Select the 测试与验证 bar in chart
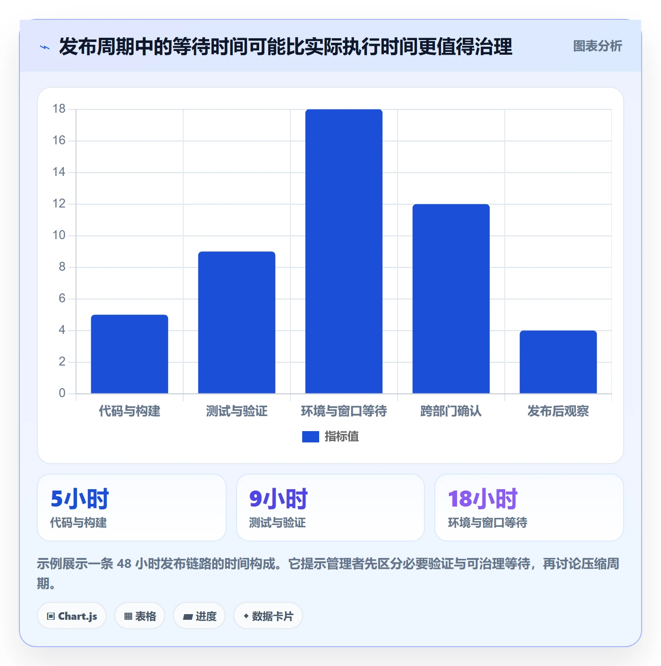Image resolution: width=661 pixels, height=666 pixels. (237, 322)
